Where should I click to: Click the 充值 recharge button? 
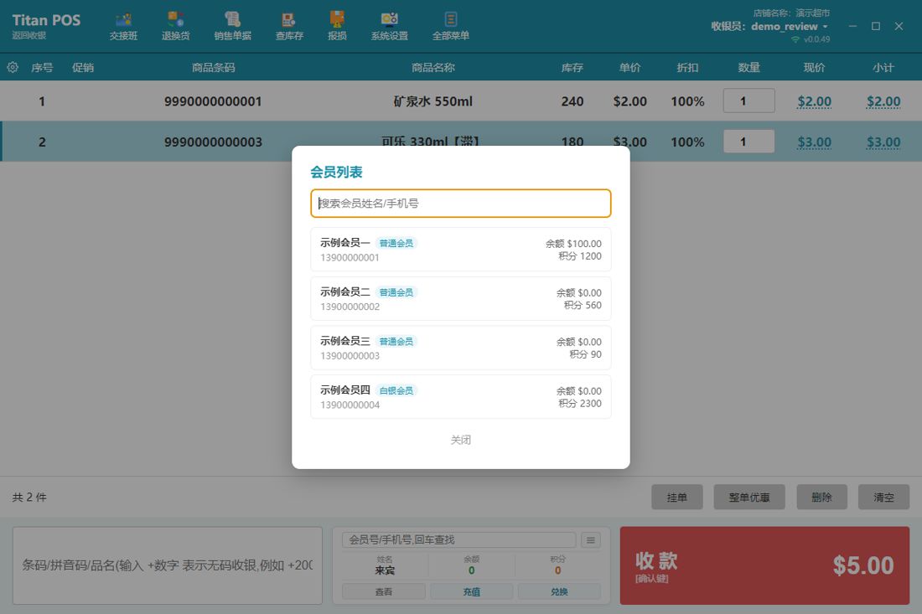[x=472, y=591]
